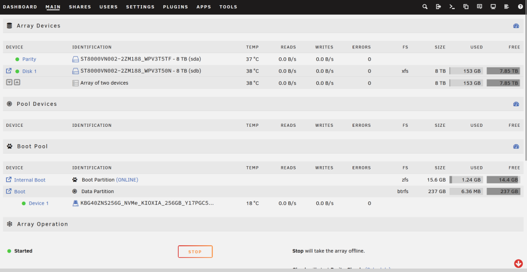527x272 pixels.
Task: Select the Main menu tab
Action: point(53,7)
